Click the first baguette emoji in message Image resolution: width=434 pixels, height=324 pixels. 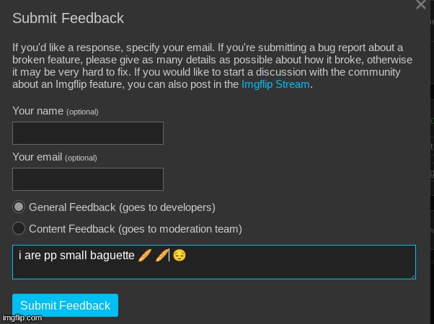point(144,255)
